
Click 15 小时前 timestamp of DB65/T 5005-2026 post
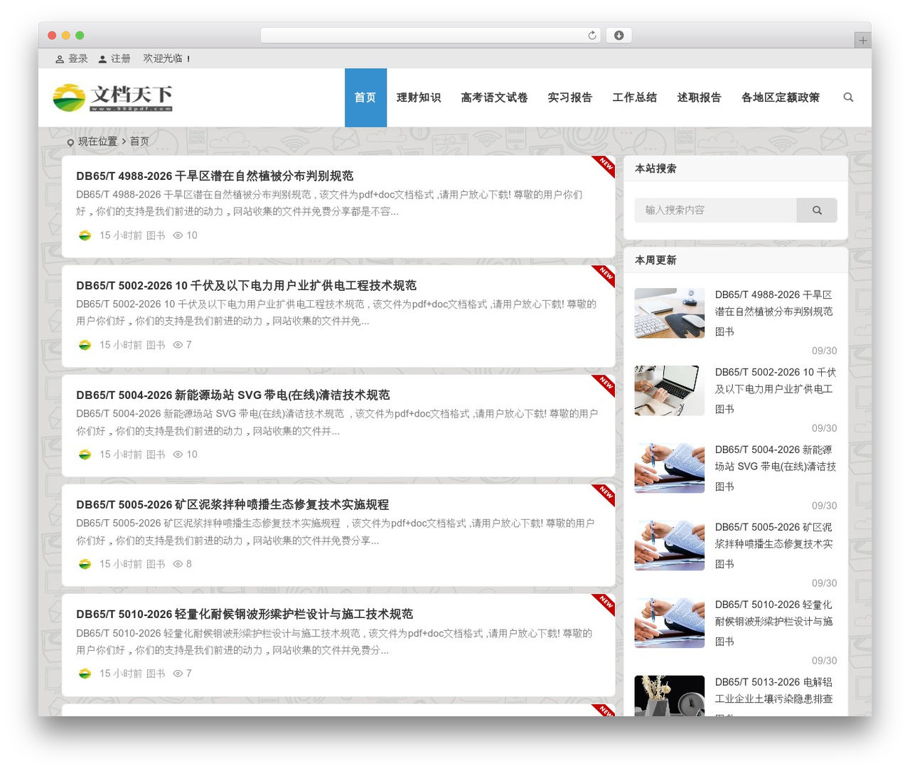[x=121, y=564]
